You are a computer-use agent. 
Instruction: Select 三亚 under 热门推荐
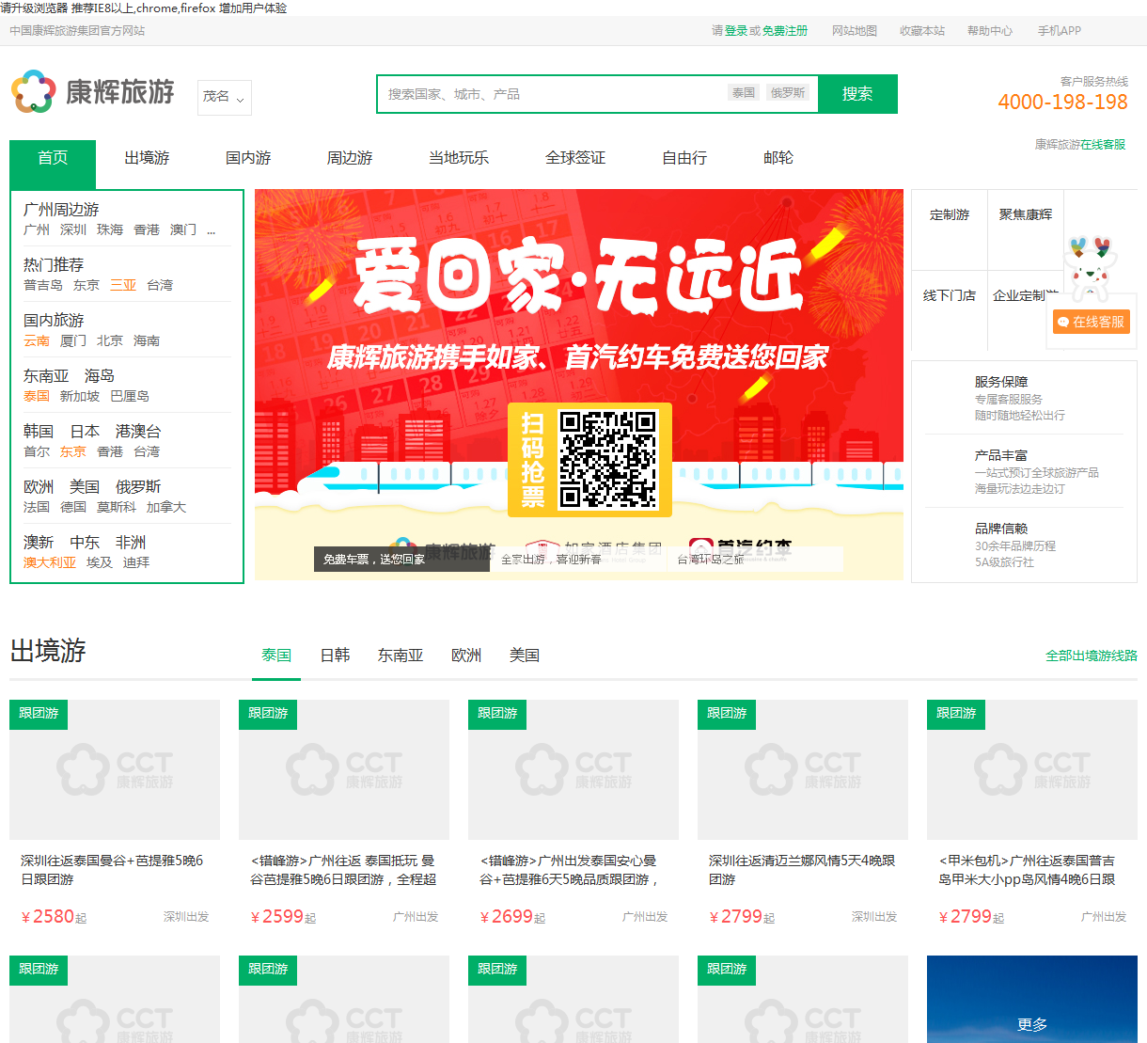tap(123, 285)
